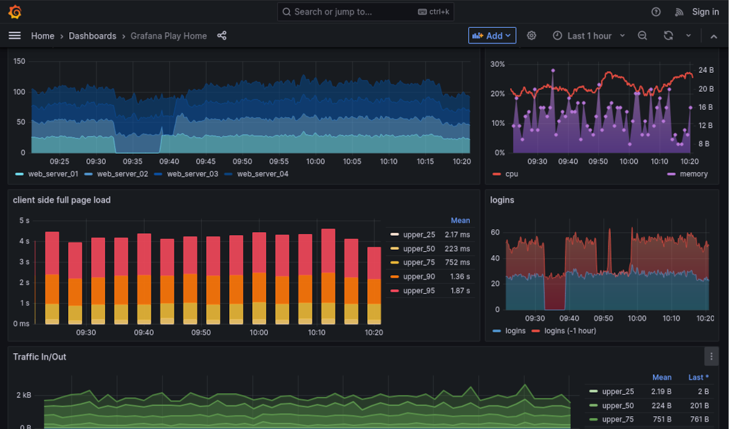Collapse top bar with chevron up
The width and height of the screenshot is (730, 429).
[x=714, y=36]
